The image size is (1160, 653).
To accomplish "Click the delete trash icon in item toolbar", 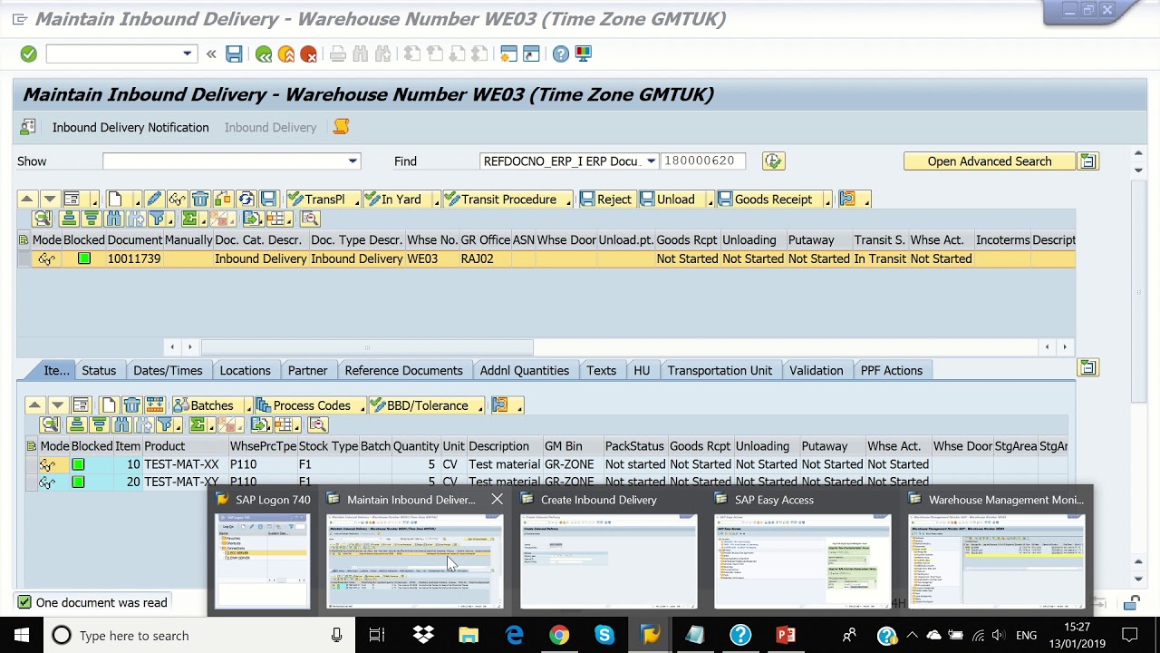I will 131,405.
